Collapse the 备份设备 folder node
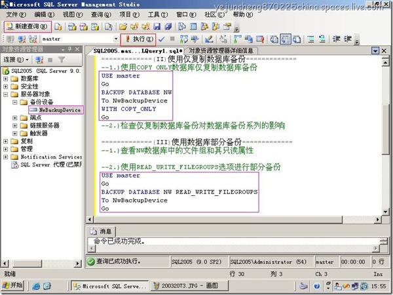Screen dimensions: 393x295 (x=15, y=102)
